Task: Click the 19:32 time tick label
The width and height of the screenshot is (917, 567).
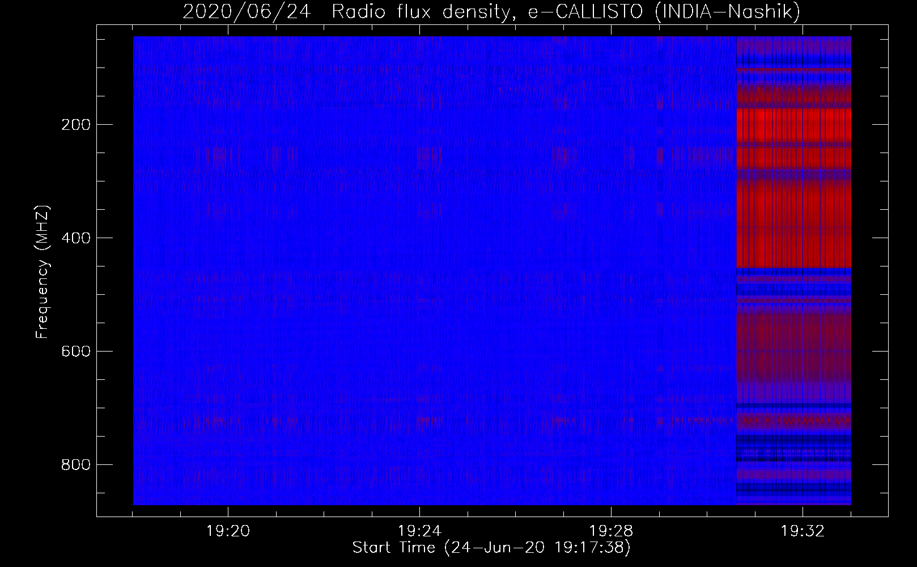Action: [x=803, y=531]
